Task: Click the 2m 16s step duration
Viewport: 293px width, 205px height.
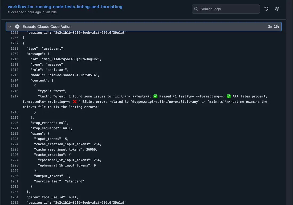Action: (x=274, y=27)
